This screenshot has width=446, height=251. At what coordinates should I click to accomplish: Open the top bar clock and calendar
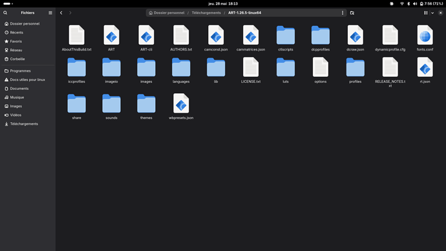tap(223, 4)
